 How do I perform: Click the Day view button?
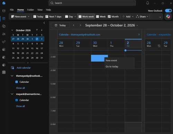coord(69,17)
